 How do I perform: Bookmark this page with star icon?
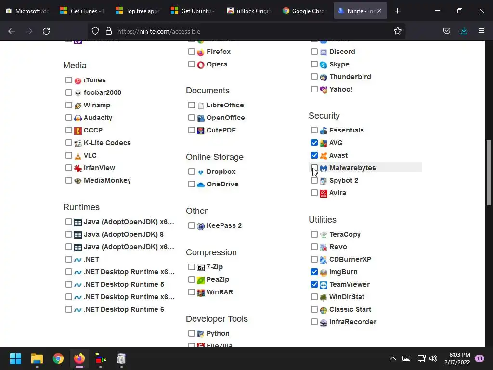(397, 31)
